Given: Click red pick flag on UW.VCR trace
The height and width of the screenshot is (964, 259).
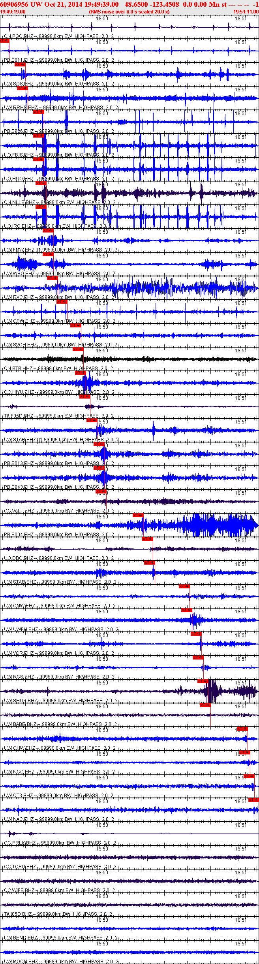Looking at the screenshot, I should click(x=196, y=634).
